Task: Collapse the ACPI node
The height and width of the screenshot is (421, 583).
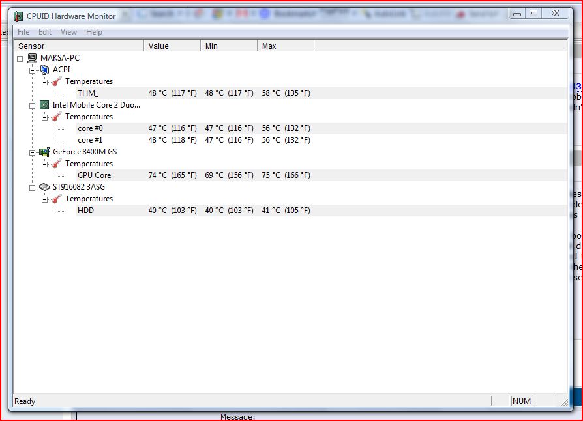Action: (33, 70)
